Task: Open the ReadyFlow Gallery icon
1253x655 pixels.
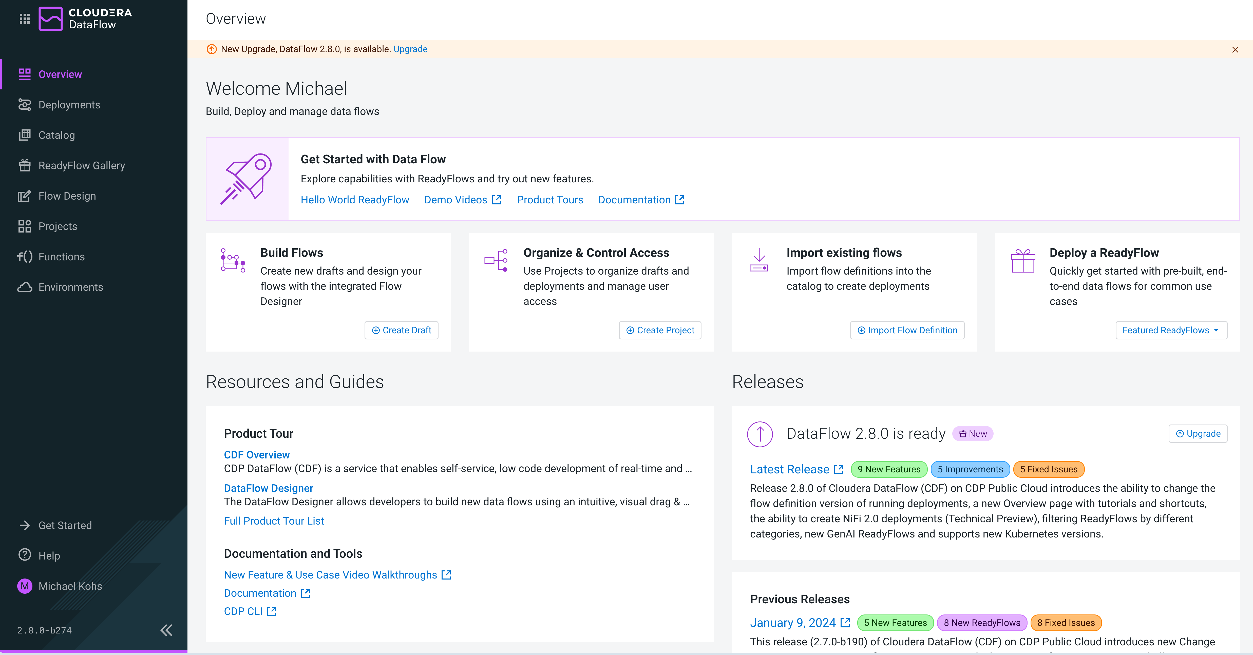Action: point(25,165)
